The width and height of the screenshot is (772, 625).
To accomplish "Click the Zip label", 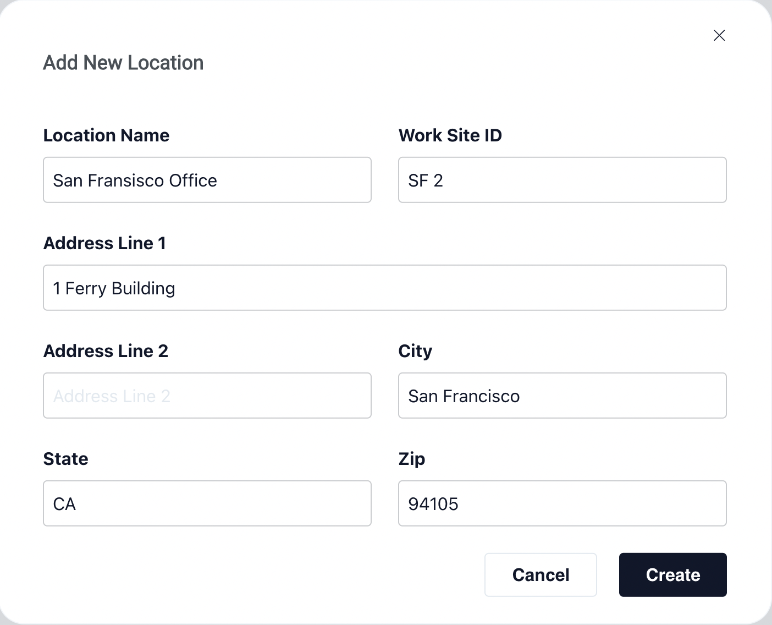I will click(x=412, y=459).
